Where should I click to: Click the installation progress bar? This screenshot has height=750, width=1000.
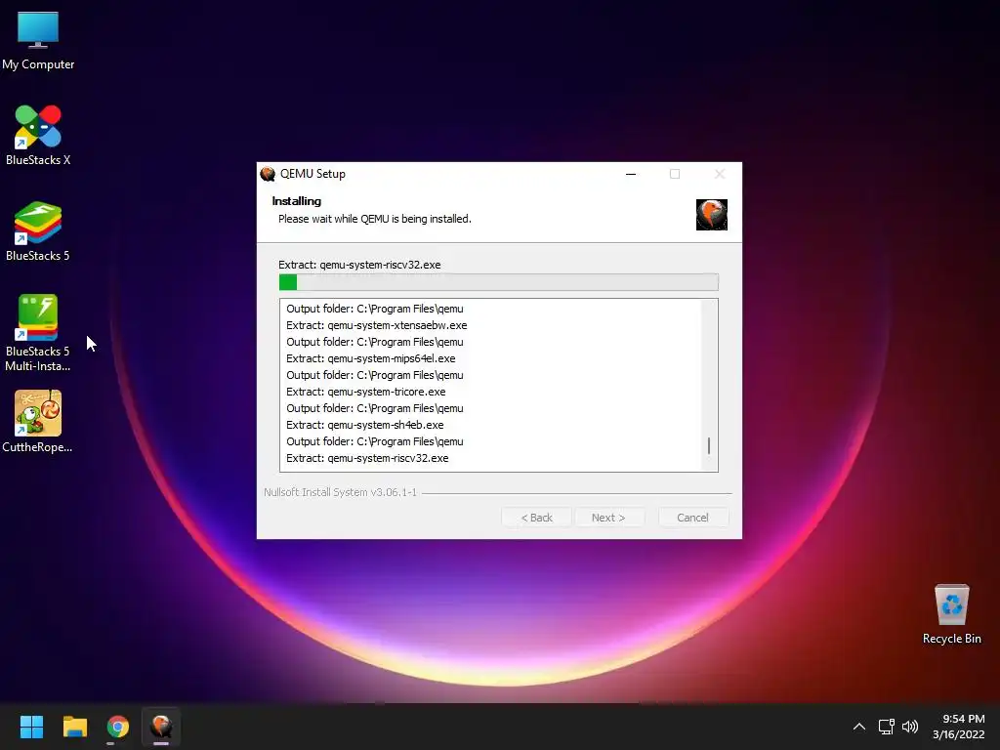tap(499, 282)
